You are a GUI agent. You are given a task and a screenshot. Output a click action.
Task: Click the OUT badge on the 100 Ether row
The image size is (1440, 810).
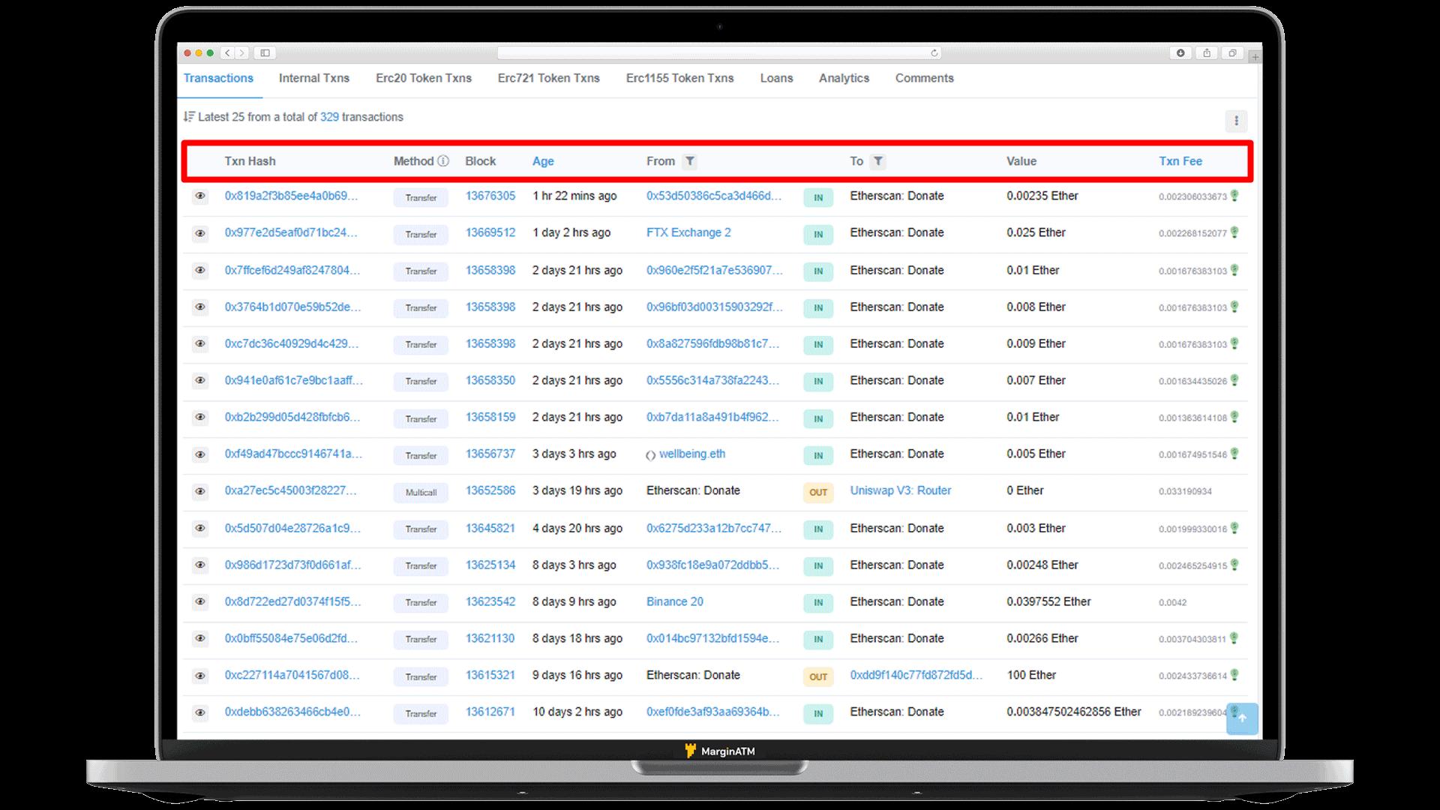point(818,677)
